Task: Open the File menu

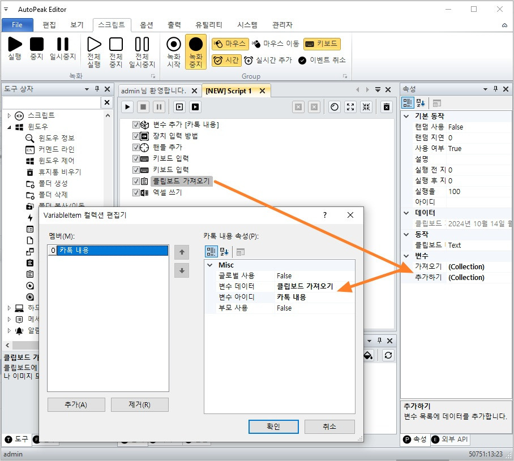Action: (17, 25)
